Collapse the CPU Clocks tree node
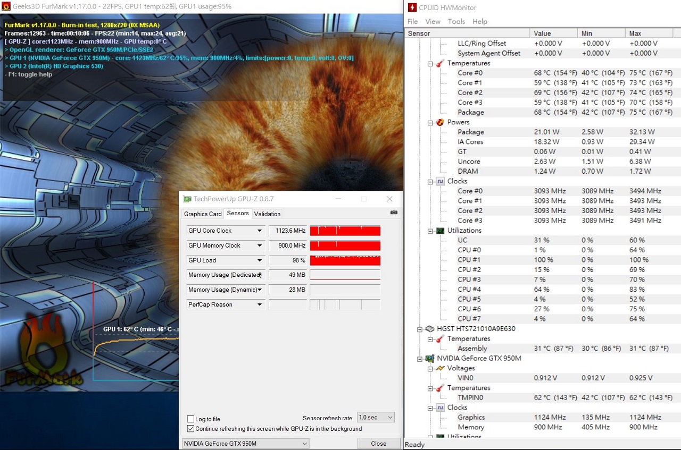The height and width of the screenshot is (450, 681). (430, 181)
